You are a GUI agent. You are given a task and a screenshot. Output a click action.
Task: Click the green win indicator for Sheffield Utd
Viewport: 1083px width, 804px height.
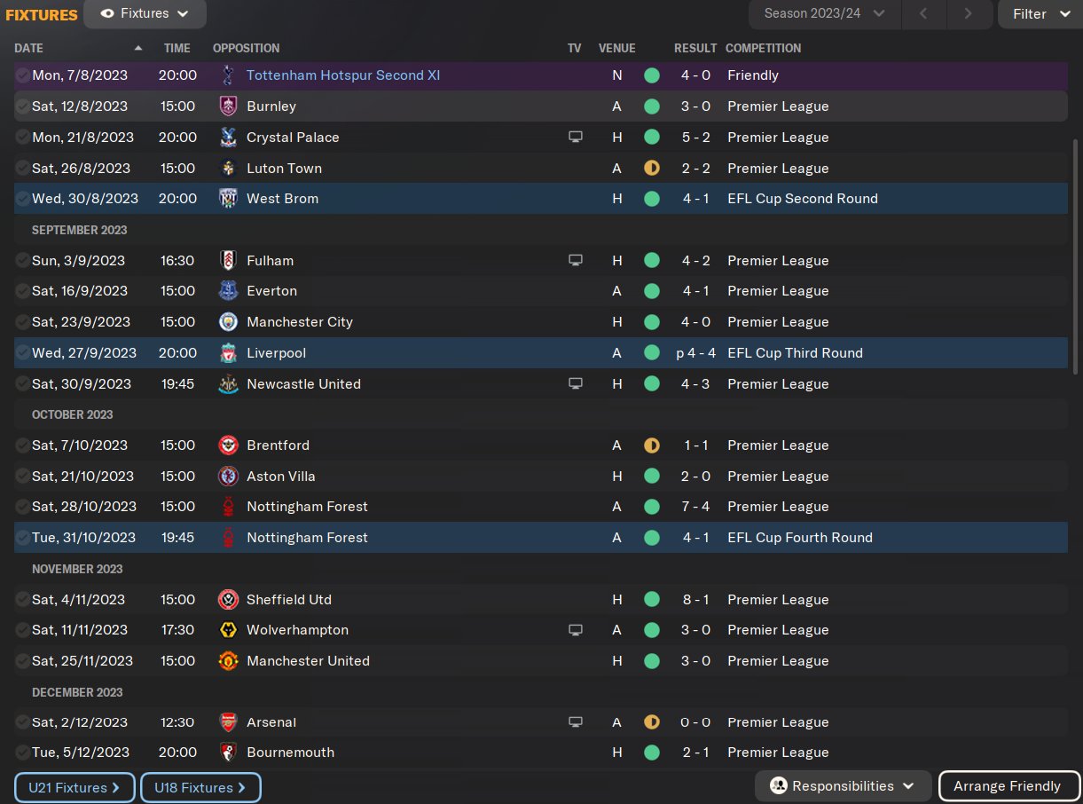coord(652,600)
